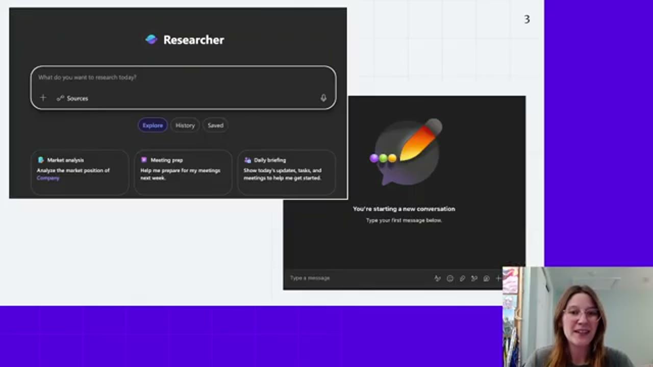
Task: Click the format text icon in chat toolbar
Action: click(437, 278)
